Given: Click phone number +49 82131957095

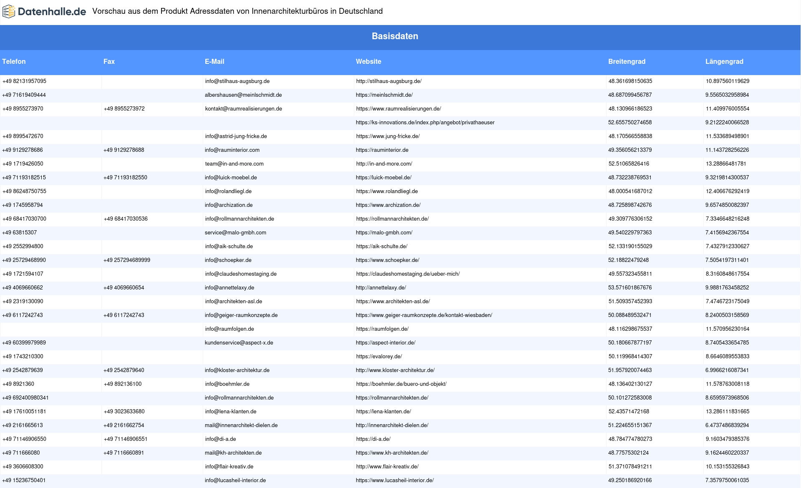Looking at the screenshot, I should pos(24,81).
